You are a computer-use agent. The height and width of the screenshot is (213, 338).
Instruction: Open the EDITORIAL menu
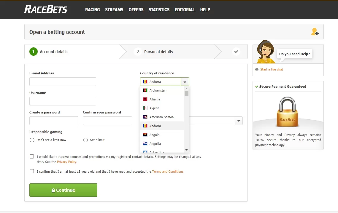[x=185, y=10]
